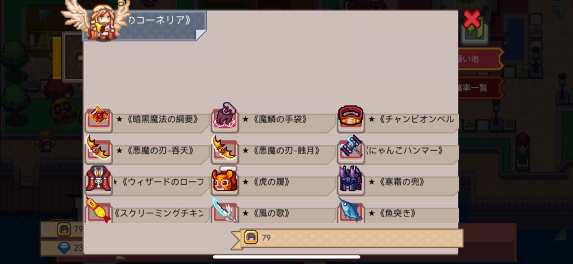
Task: Select the 虎の履 tiger boots icon
Action: (225, 179)
